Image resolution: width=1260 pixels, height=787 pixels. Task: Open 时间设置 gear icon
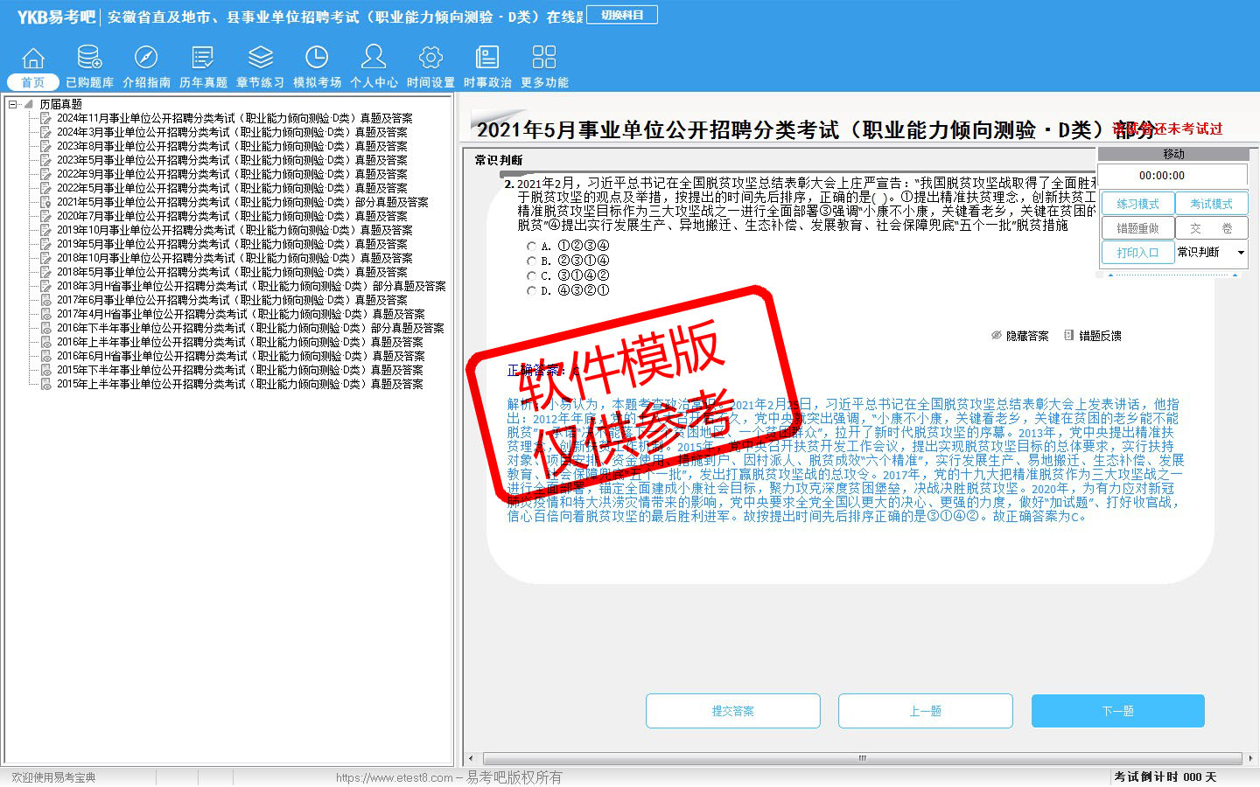click(x=430, y=59)
